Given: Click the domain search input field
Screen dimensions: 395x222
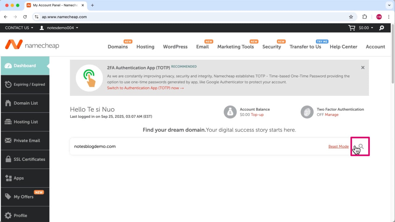Looking at the screenshot, I should point(197,146).
